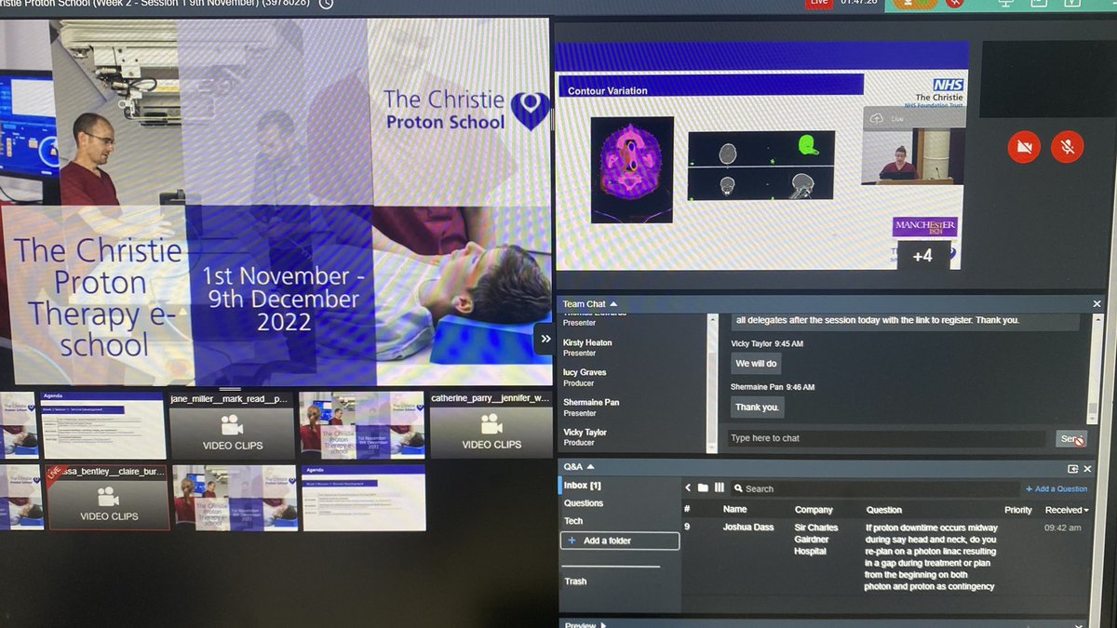Viewport: 1117px width, 628px height.
Task: Close the Team Chat panel
Action: point(1097,304)
